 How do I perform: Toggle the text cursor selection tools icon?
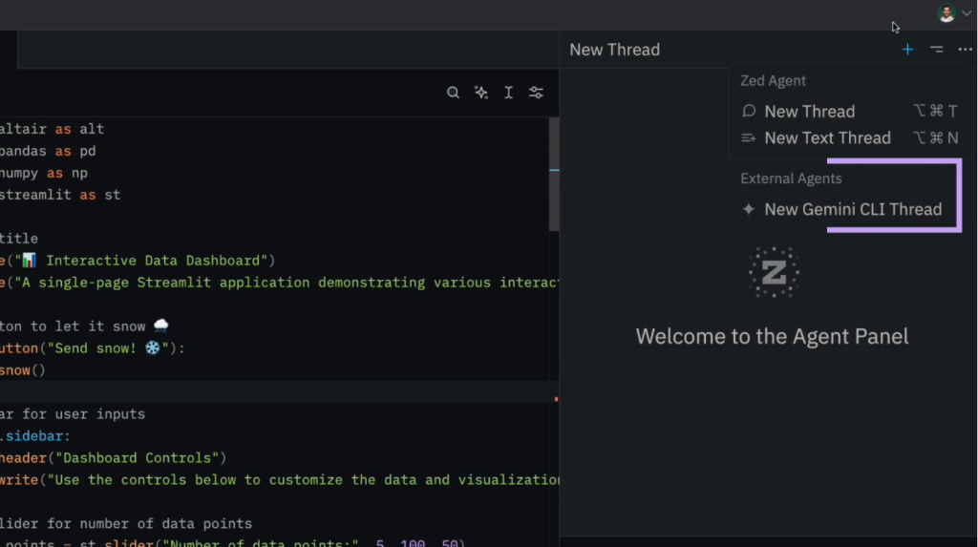[x=508, y=93]
